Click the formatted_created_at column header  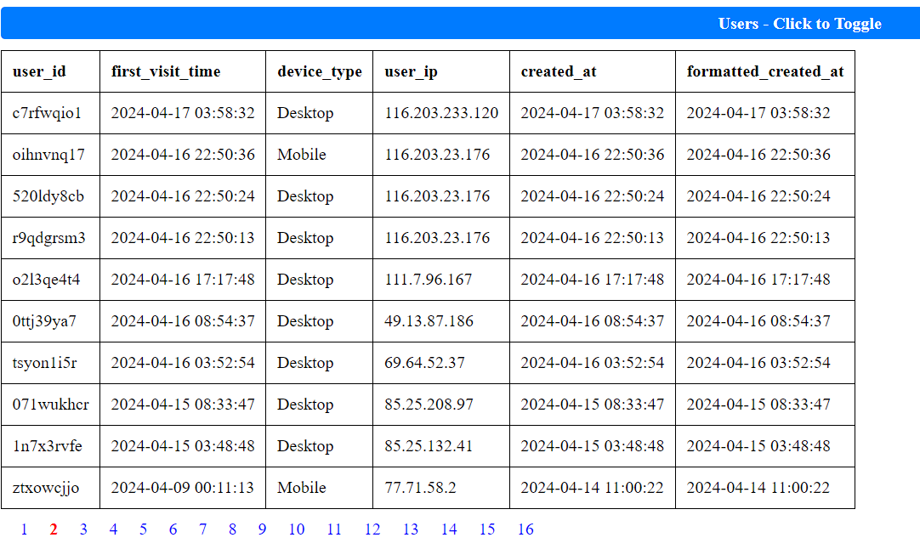pos(765,71)
